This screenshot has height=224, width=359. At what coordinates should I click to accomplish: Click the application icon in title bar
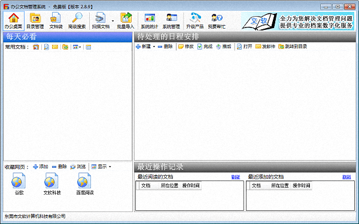(x=6, y=7)
